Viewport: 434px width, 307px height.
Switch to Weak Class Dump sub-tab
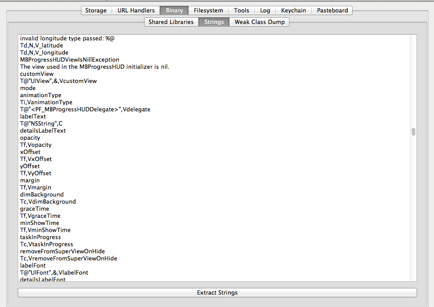(x=260, y=22)
